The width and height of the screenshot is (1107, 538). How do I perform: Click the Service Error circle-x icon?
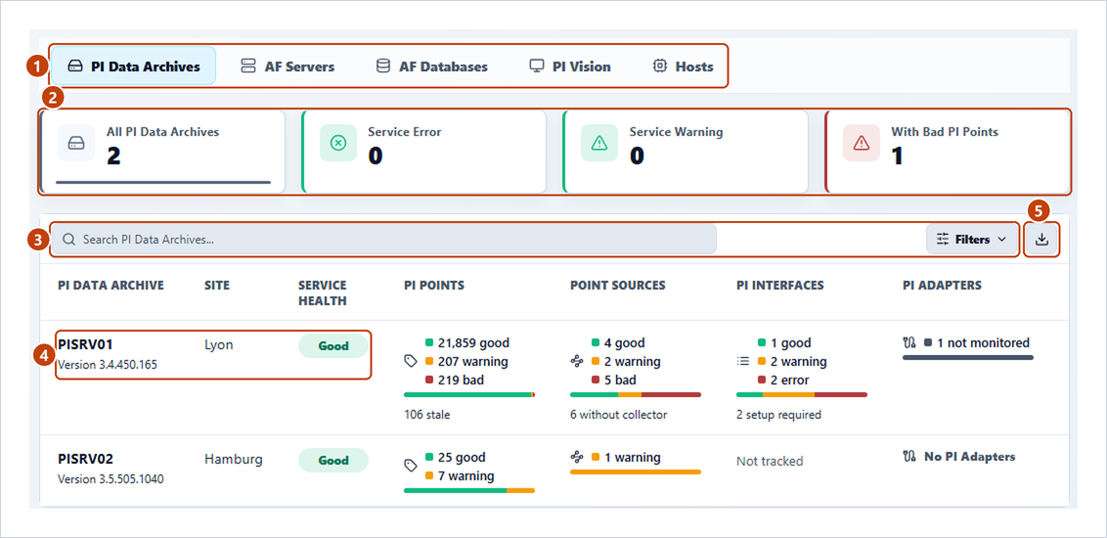(x=338, y=144)
